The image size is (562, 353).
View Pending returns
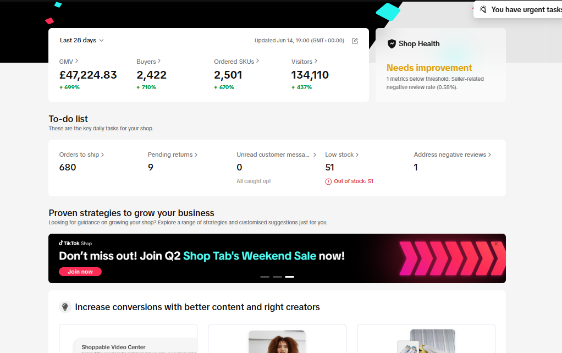[173, 155]
